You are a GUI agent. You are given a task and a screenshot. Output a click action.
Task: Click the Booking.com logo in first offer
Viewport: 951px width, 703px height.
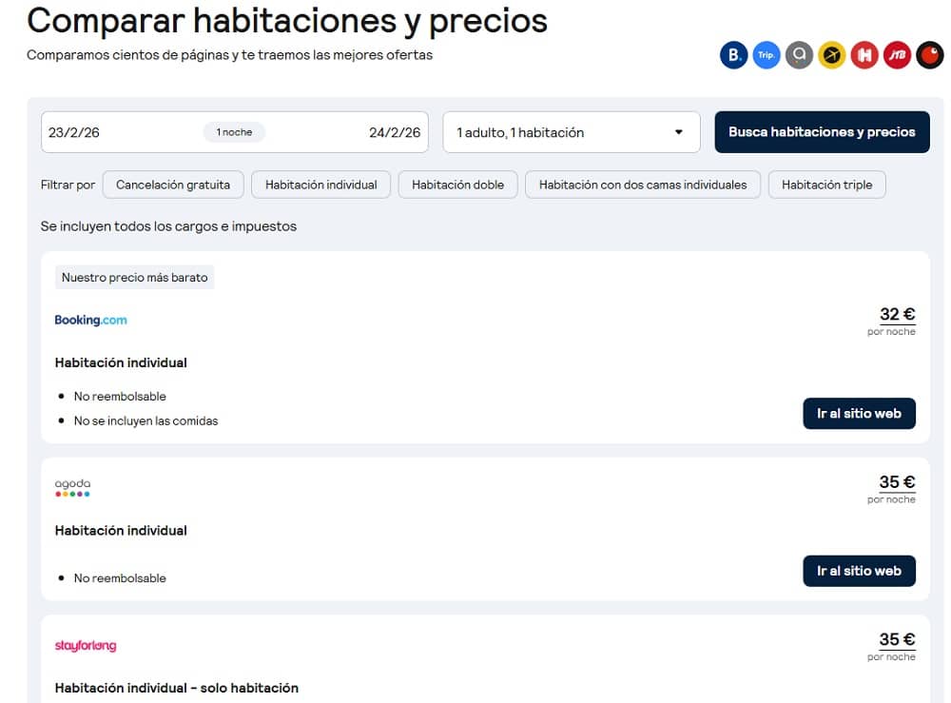[91, 320]
